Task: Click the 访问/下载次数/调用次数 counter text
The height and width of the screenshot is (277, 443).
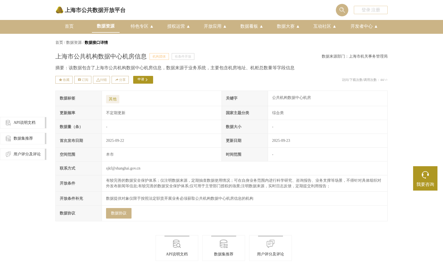Action: coord(365,80)
